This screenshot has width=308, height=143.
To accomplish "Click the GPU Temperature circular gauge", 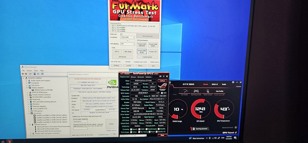I will (224, 108).
